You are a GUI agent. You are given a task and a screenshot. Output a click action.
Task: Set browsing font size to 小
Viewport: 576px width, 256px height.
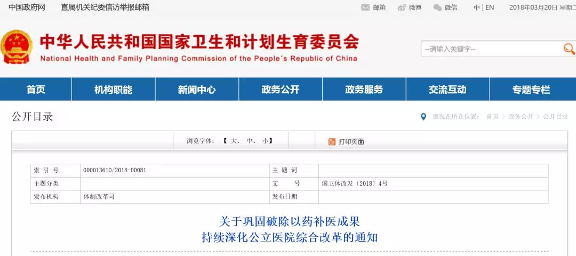265,141
